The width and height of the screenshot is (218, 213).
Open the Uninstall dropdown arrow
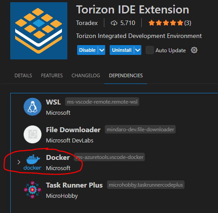click(138, 50)
